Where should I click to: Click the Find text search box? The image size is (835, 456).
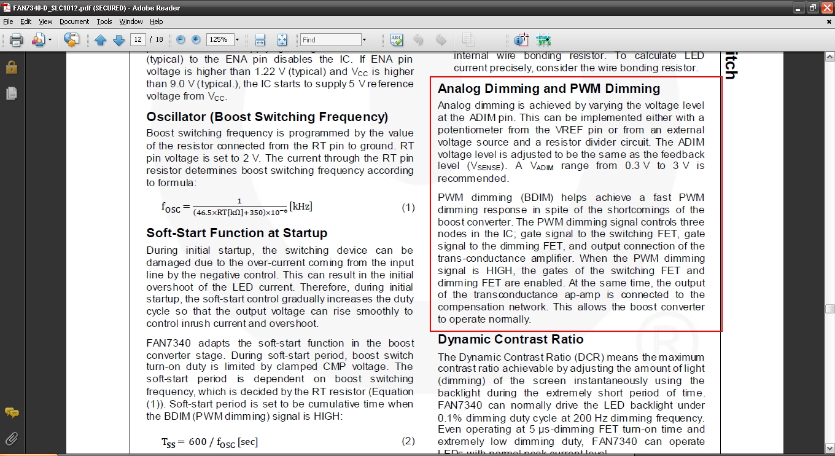(x=330, y=40)
